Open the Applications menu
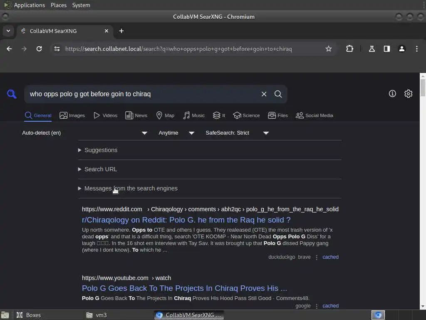This screenshot has width=426, height=320. pos(30,5)
